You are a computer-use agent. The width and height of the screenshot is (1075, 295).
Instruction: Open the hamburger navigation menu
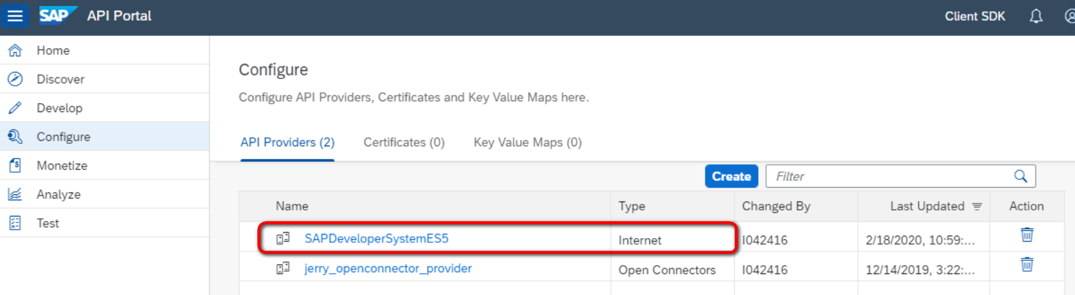pos(15,16)
